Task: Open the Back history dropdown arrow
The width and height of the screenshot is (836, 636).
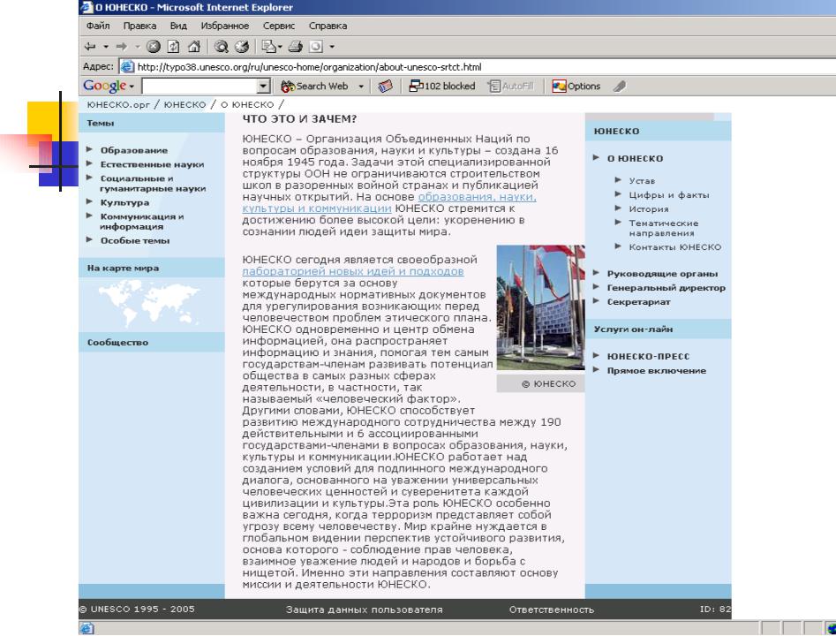Action: point(106,47)
